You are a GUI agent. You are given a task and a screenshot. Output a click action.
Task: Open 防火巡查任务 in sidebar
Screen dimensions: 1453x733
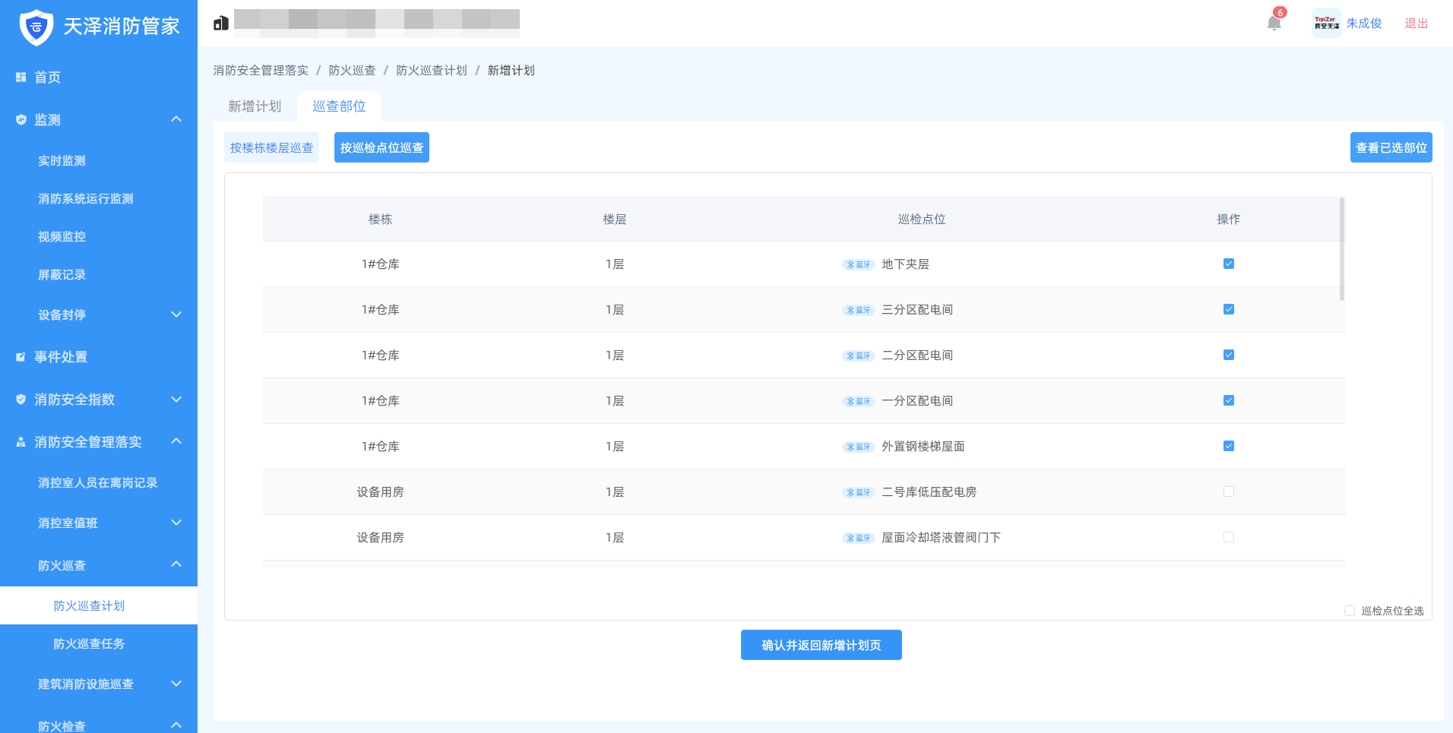(89, 643)
